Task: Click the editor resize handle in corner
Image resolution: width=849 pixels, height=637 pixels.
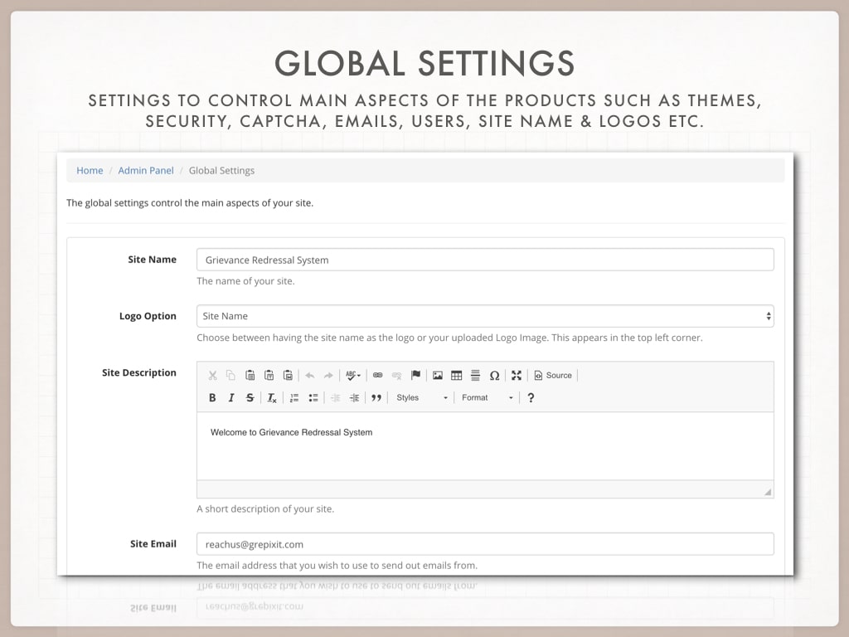Action: click(768, 491)
